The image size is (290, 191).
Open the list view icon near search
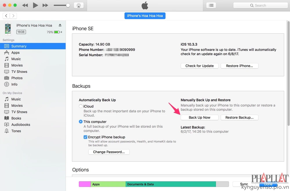[x=211, y=5]
